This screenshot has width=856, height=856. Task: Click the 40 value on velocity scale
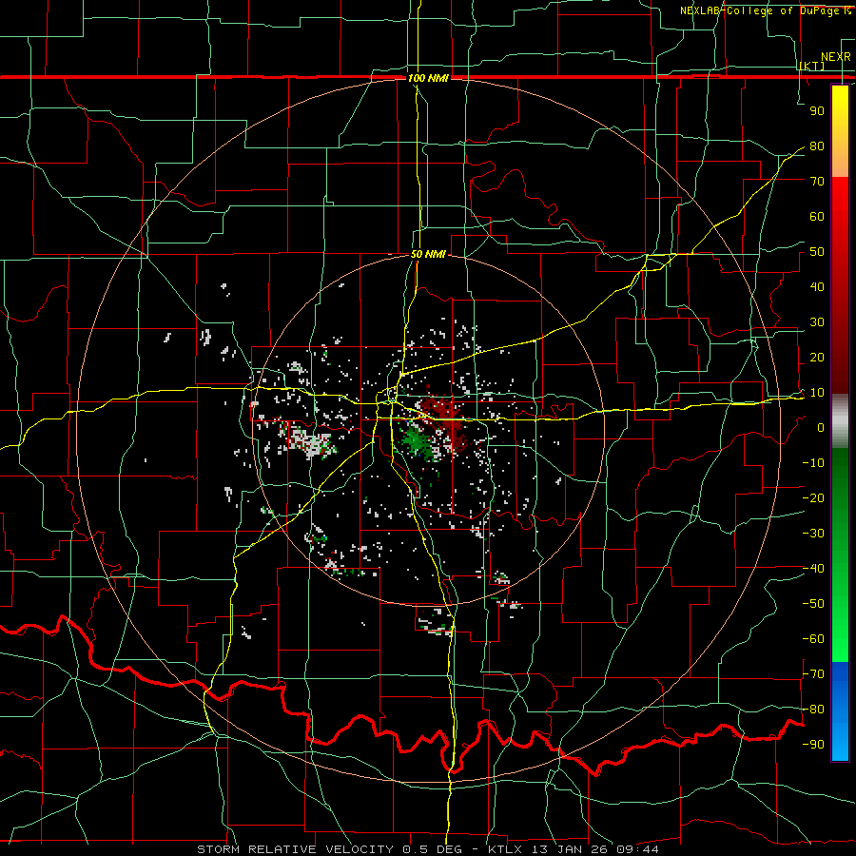click(x=817, y=287)
